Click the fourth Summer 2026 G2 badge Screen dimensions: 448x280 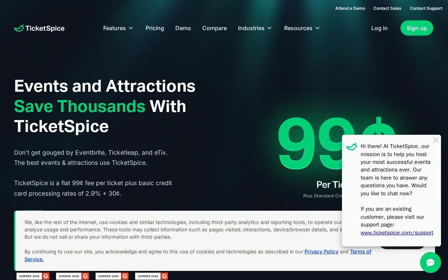pyautogui.click(x=152, y=276)
